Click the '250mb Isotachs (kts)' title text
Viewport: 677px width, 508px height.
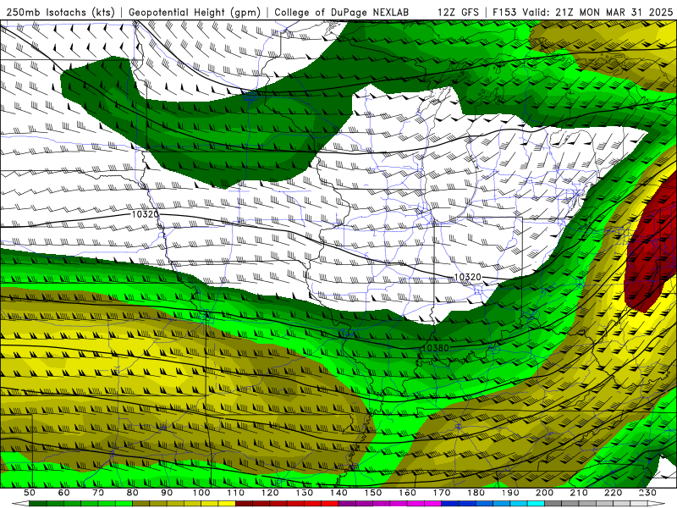click(60, 12)
